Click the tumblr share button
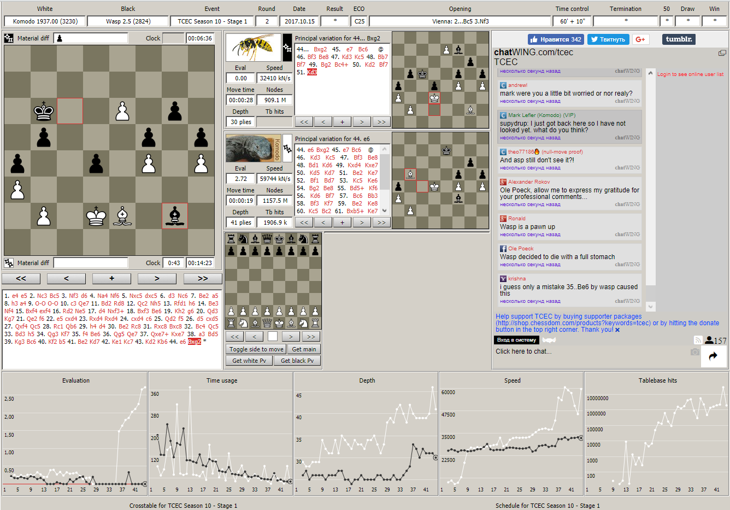This screenshot has width=730, height=510. coord(679,39)
